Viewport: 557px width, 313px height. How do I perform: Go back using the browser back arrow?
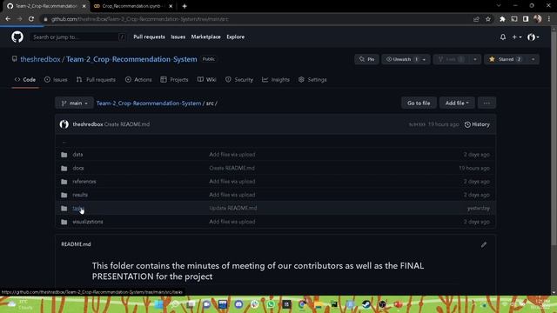click(x=8, y=19)
